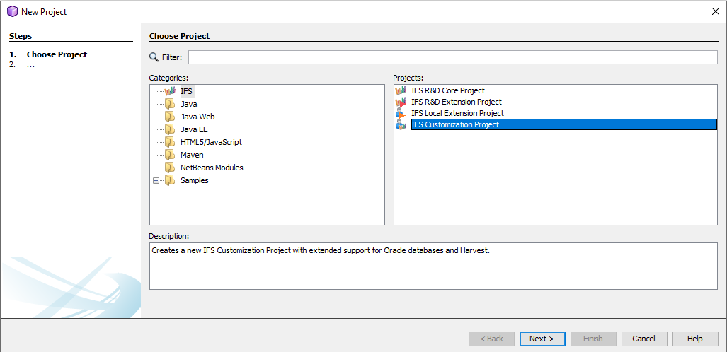Click the HTML5/JavaScript folder icon
Viewport: 727px width, 352px height.
pos(170,142)
